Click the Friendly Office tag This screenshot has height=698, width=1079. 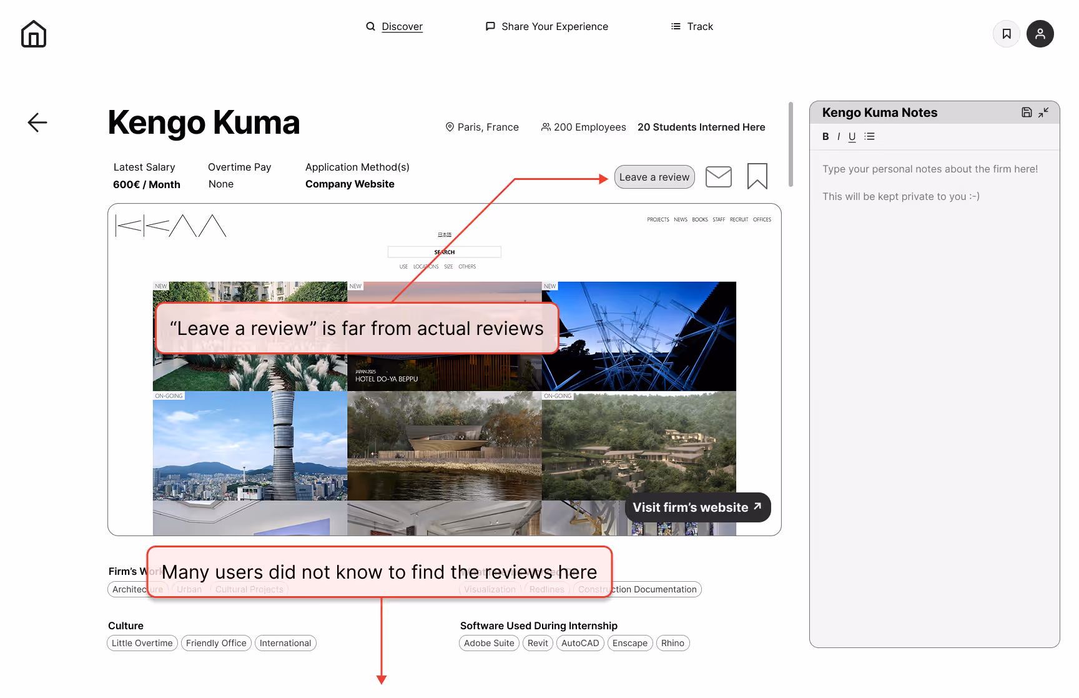point(216,643)
